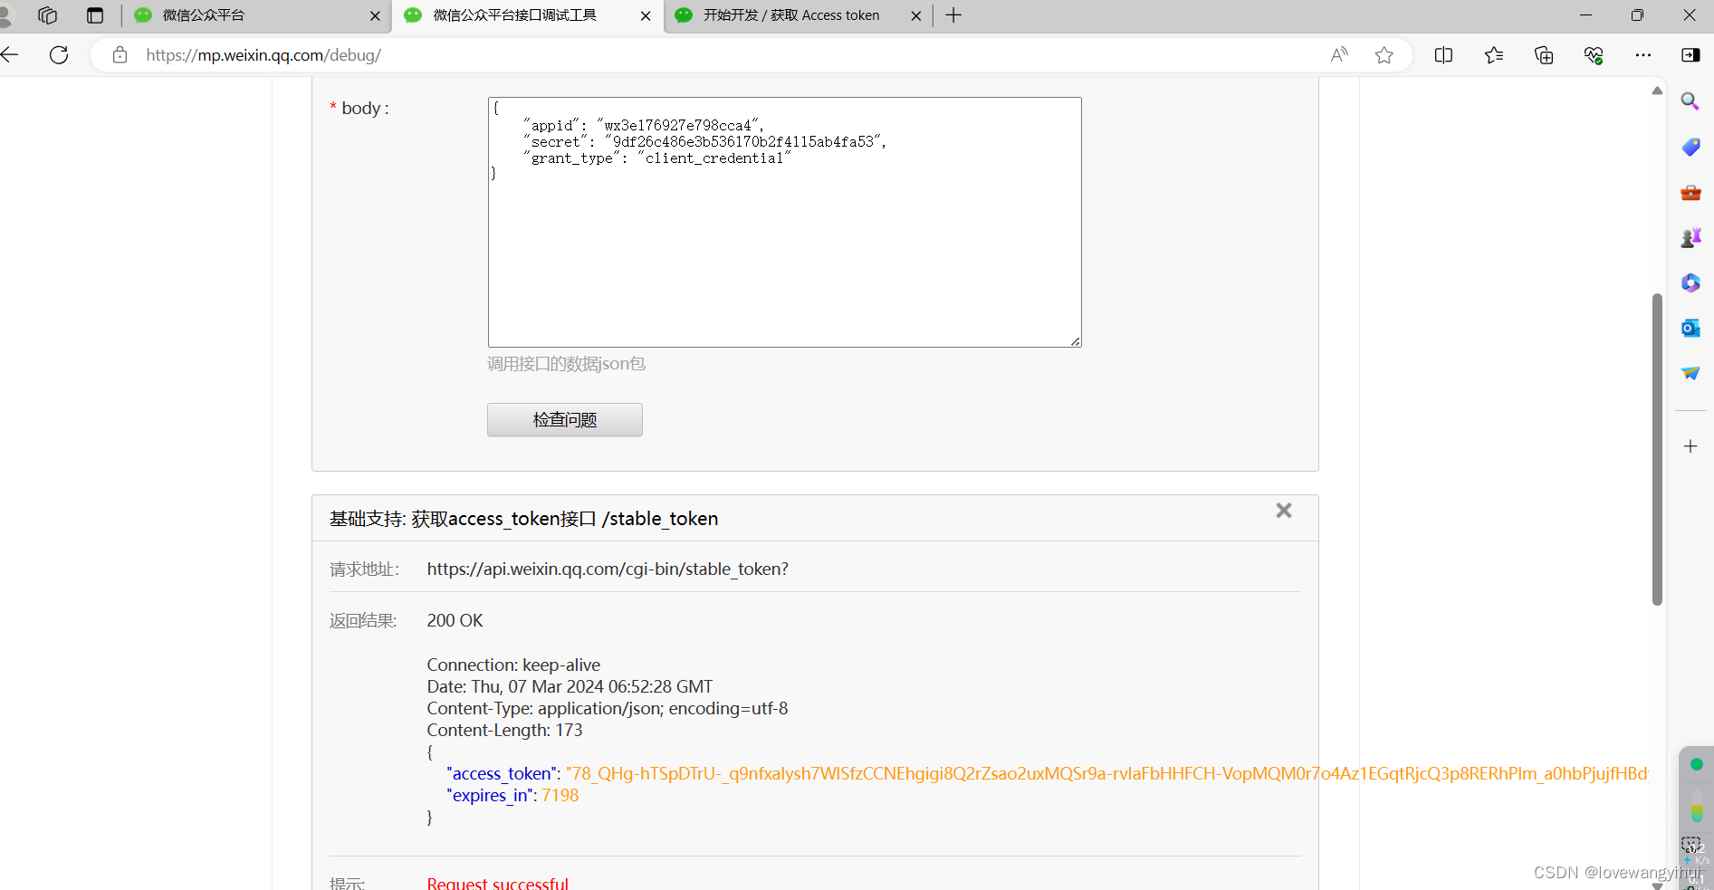
Task: Click the browser back arrow
Action: coord(10,55)
